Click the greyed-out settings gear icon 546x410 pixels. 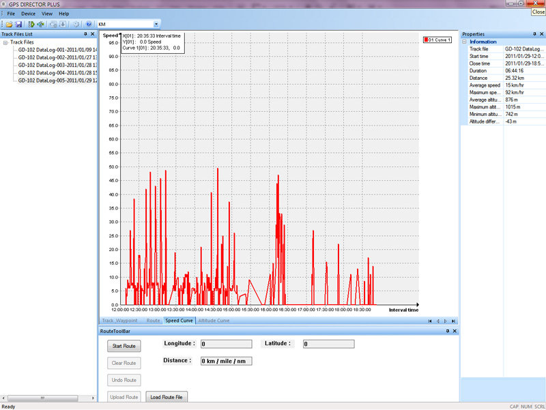(76, 24)
